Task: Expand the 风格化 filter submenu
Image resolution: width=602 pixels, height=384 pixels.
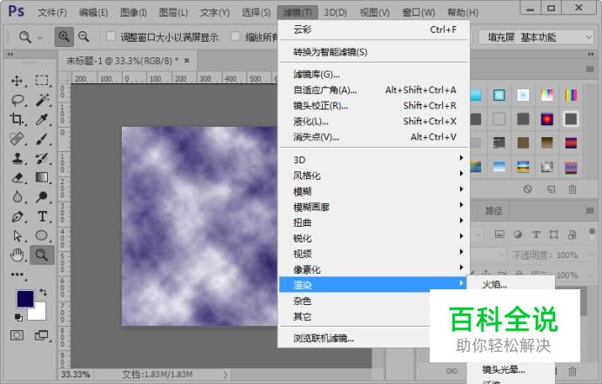Action: tap(373, 175)
